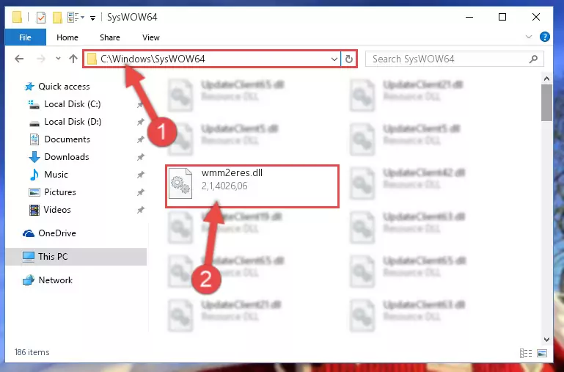The width and height of the screenshot is (564, 372).
Task: Click the Quick access star icon
Action: [29, 87]
